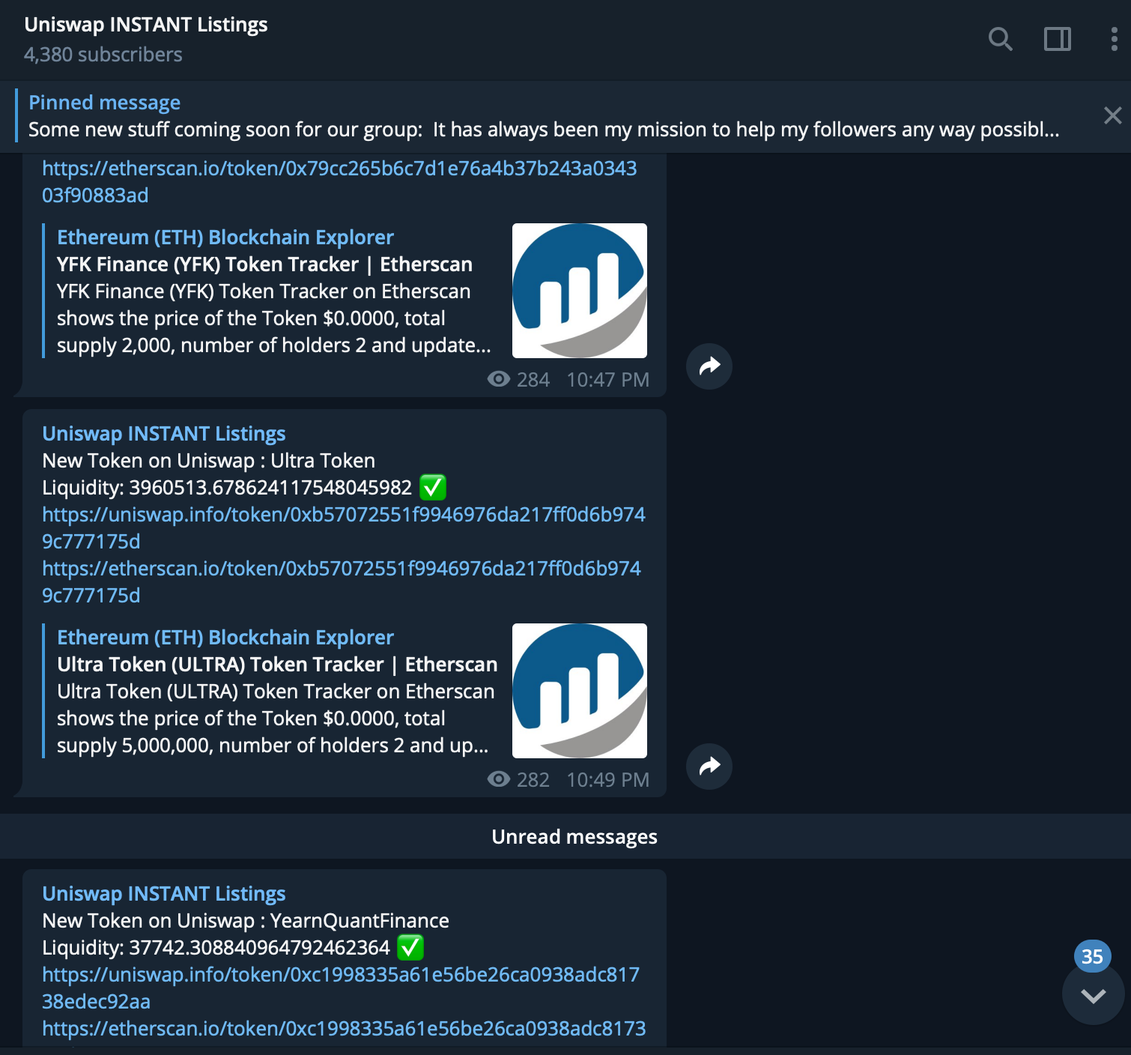The width and height of the screenshot is (1131, 1055).
Task: Toggle the side panel icon
Action: point(1057,39)
